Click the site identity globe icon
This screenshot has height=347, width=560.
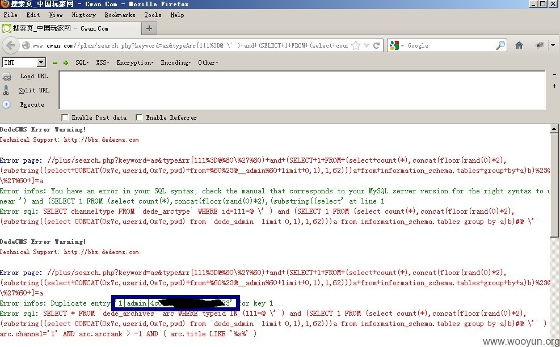pos(26,45)
